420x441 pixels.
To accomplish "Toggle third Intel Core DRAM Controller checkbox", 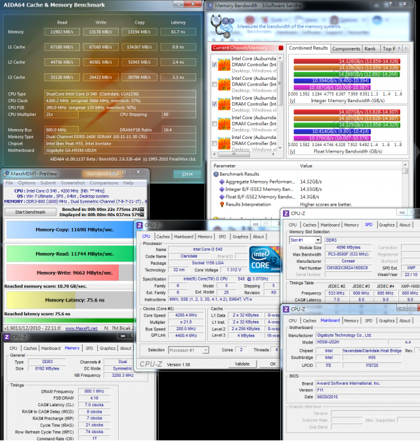I will (215, 104).
